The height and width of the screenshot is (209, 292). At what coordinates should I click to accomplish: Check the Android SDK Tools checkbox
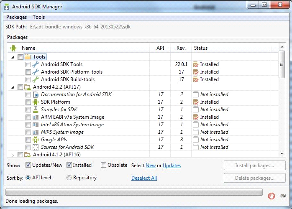click(28, 64)
